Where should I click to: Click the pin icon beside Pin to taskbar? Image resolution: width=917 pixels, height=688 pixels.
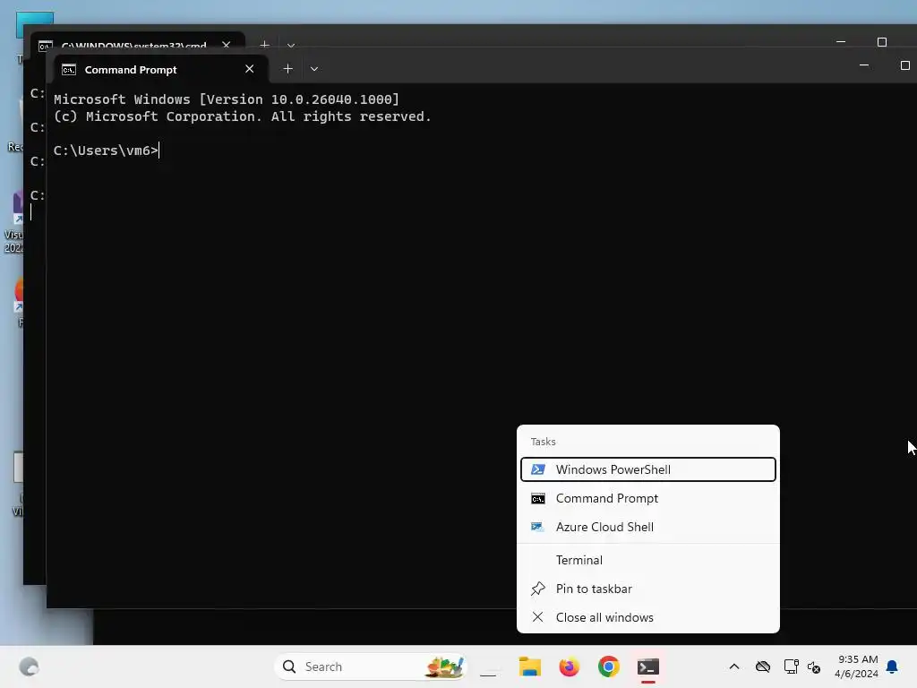(538, 589)
